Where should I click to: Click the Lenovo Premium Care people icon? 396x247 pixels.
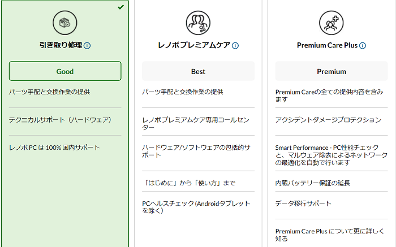click(198, 23)
